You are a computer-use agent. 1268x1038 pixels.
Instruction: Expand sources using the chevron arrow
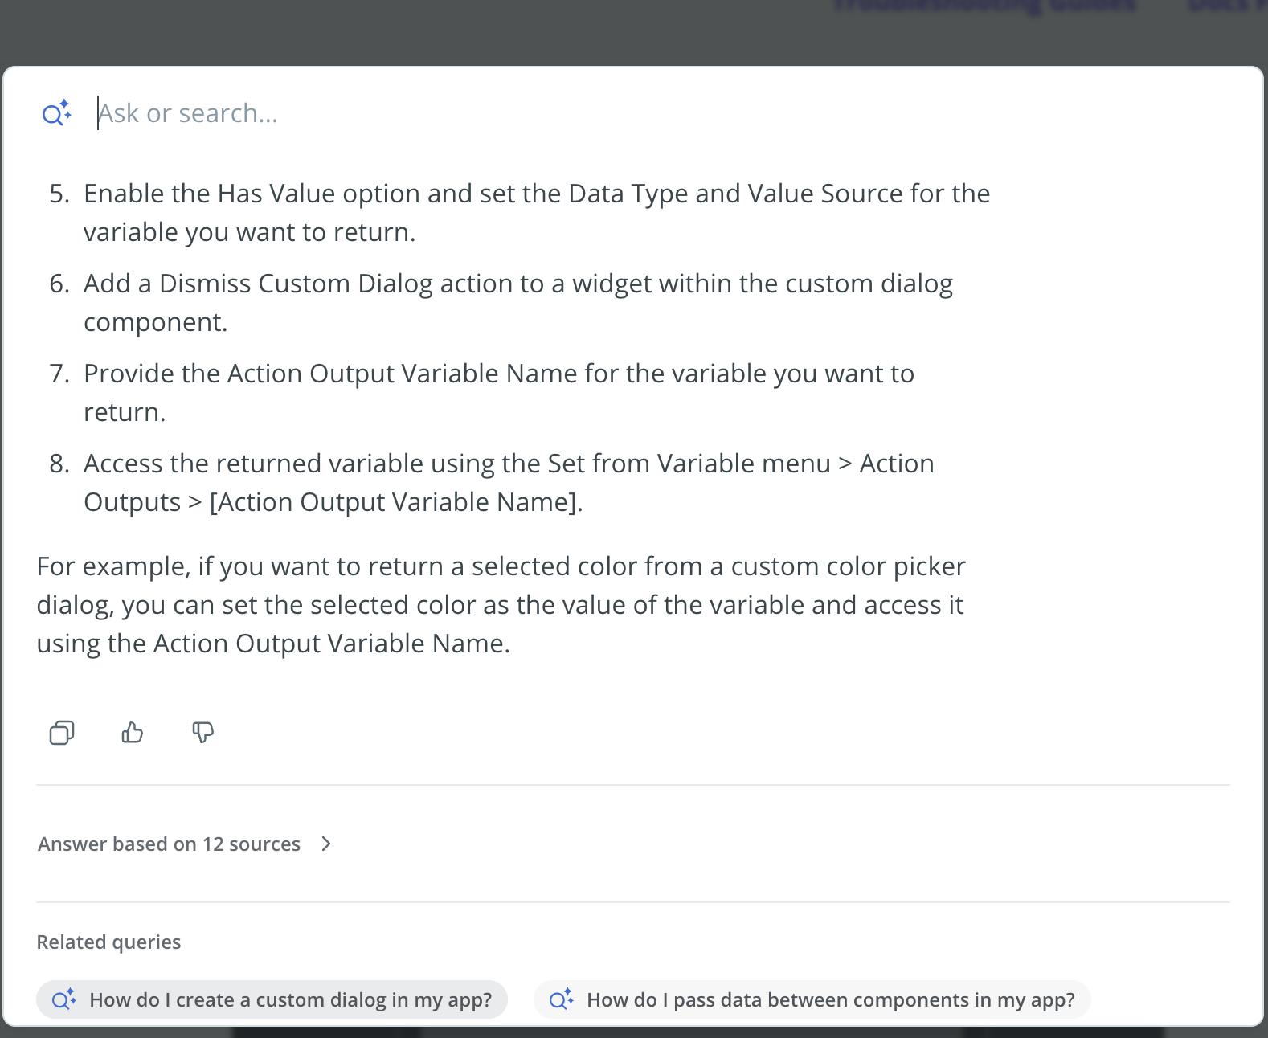(x=326, y=844)
